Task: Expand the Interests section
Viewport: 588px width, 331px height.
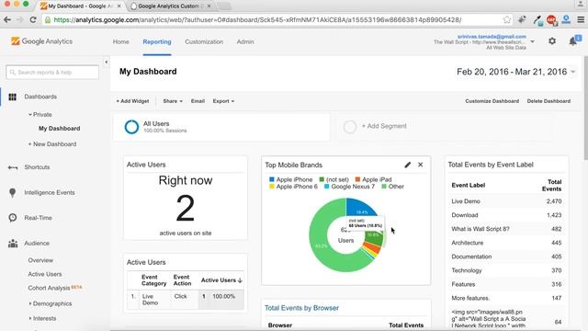Action: click(x=43, y=318)
